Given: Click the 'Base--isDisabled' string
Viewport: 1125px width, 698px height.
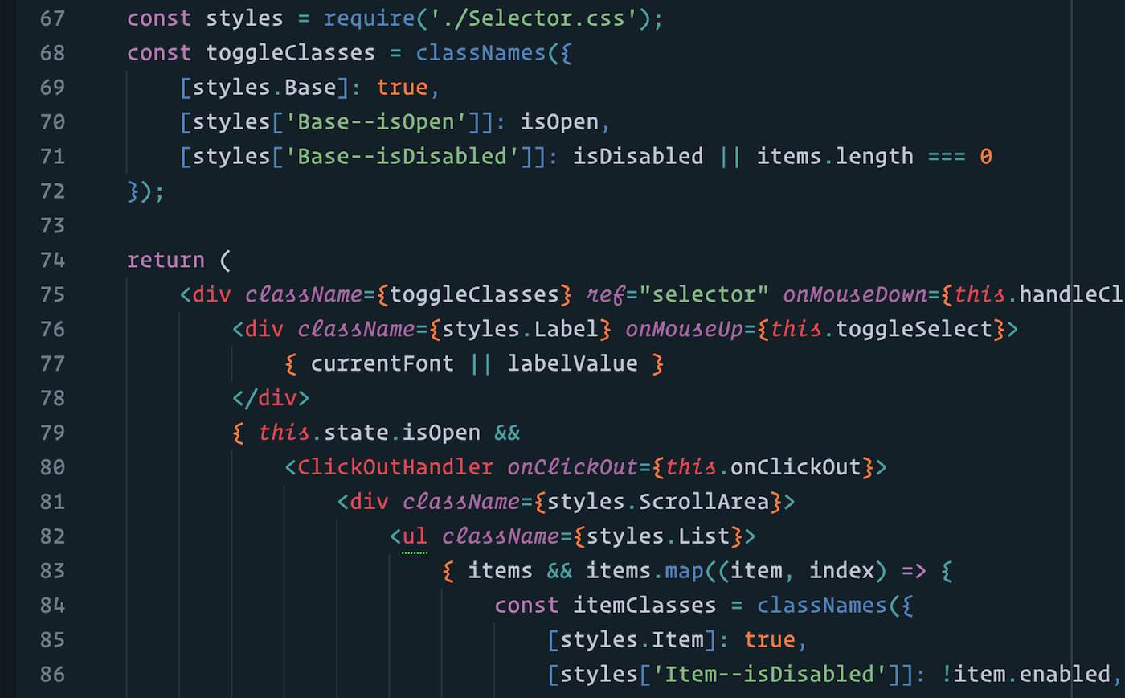Looking at the screenshot, I should [x=402, y=157].
